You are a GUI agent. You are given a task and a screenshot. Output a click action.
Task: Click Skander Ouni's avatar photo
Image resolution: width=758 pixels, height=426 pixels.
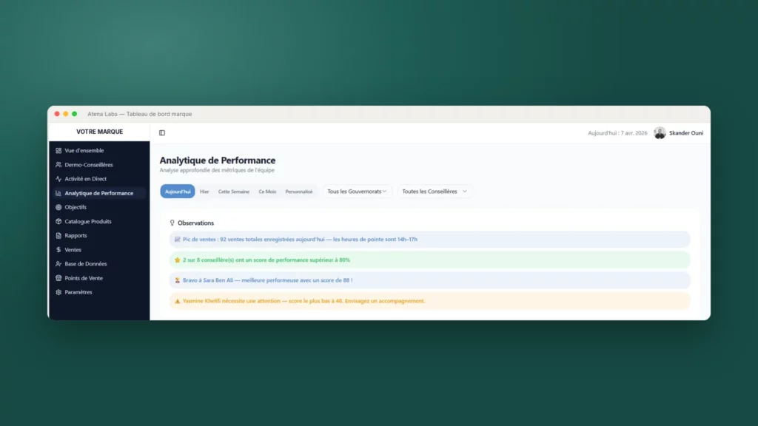click(x=660, y=133)
